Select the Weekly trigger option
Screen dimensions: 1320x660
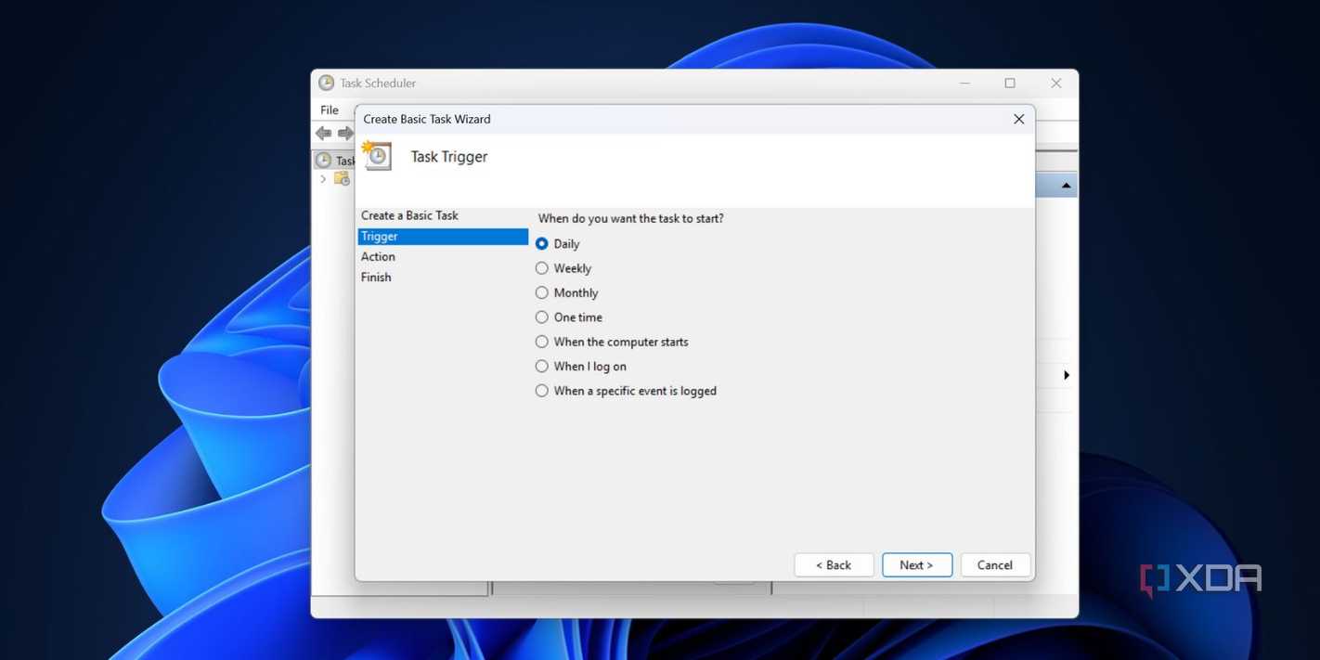[x=563, y=268]
